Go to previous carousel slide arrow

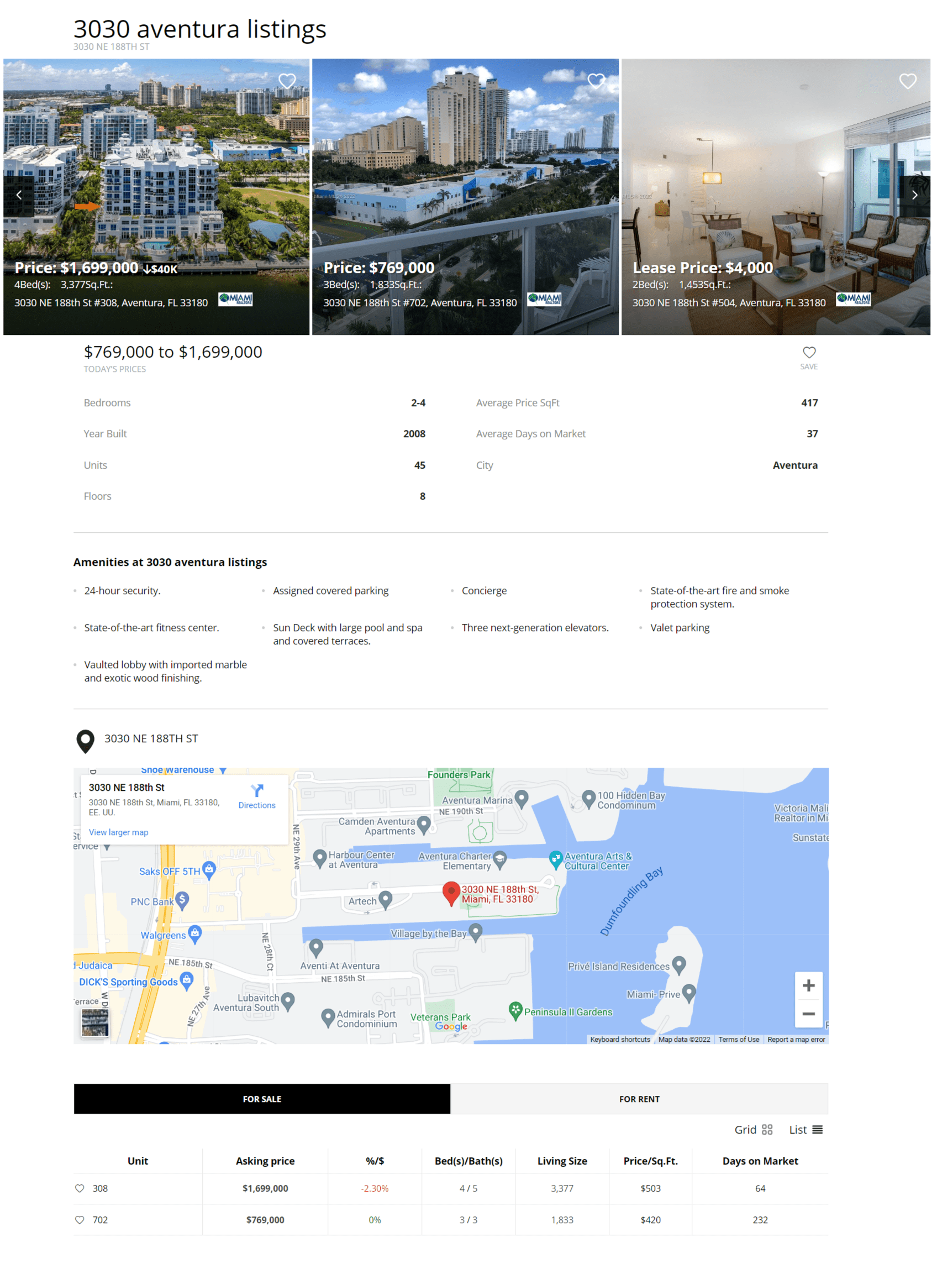click(x=19, y=196)
